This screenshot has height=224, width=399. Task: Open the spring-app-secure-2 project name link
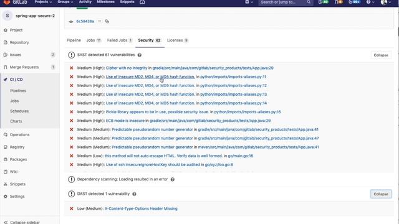tap(35, 16)
